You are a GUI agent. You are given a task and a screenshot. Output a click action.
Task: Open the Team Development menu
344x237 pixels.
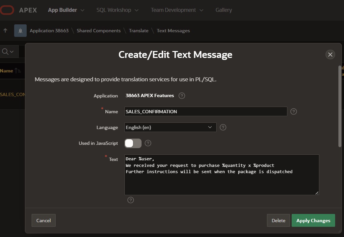point(173,10)
